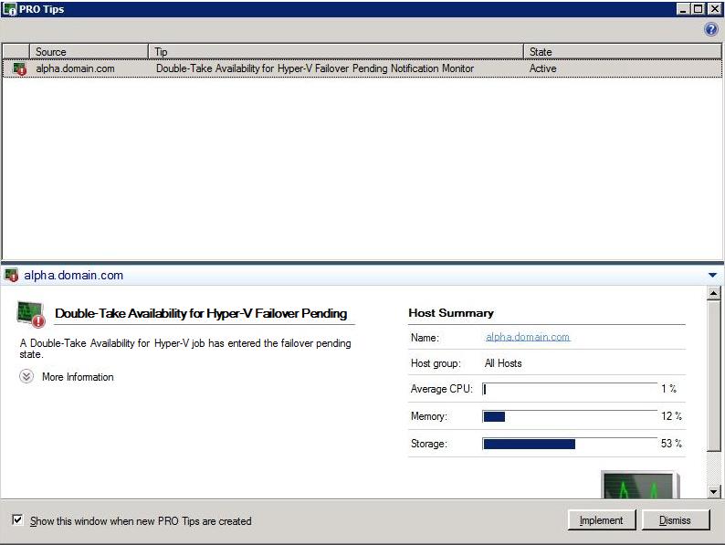Click the large Failover Pending warning icon

[x=30, y=313]
